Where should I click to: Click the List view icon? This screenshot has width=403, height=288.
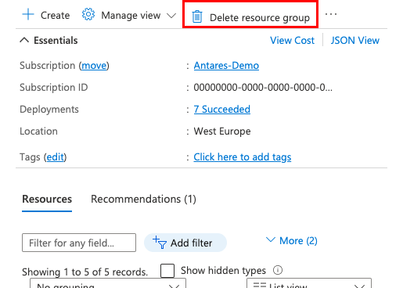[x=260, y=285]
